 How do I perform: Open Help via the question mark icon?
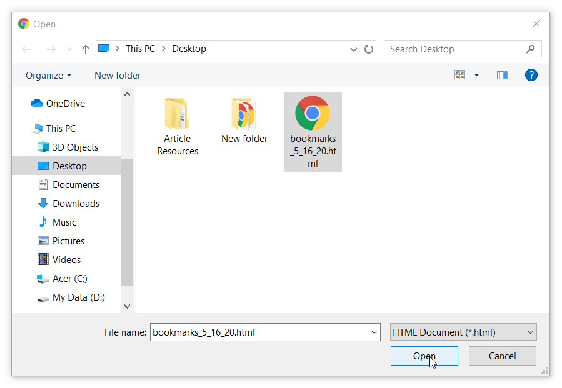point(531,75)
